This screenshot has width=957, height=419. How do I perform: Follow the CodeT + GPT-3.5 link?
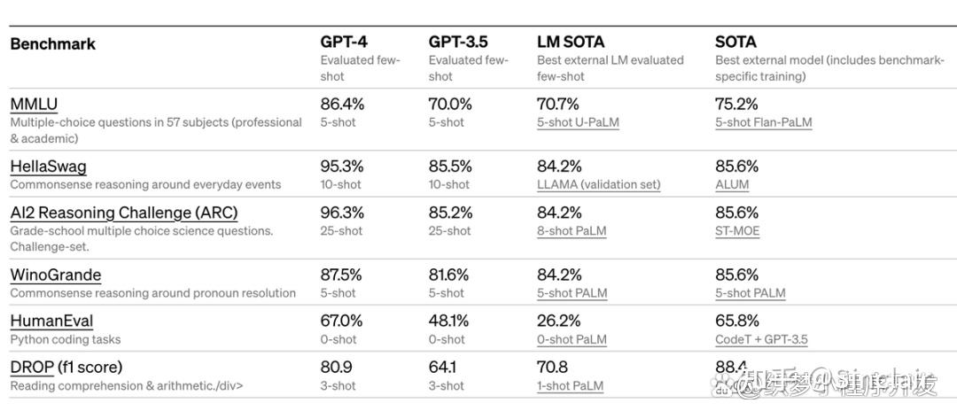(x=761, y=338)
